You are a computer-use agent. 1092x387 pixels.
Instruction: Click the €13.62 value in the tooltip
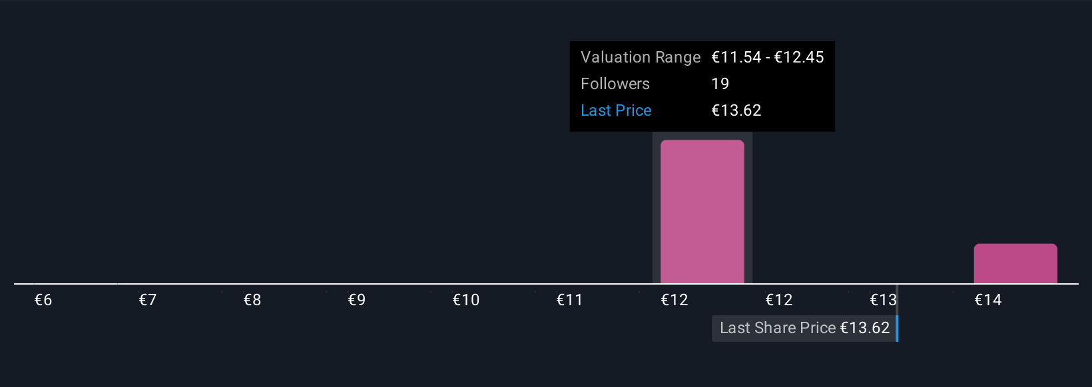(x=736, y=110)
